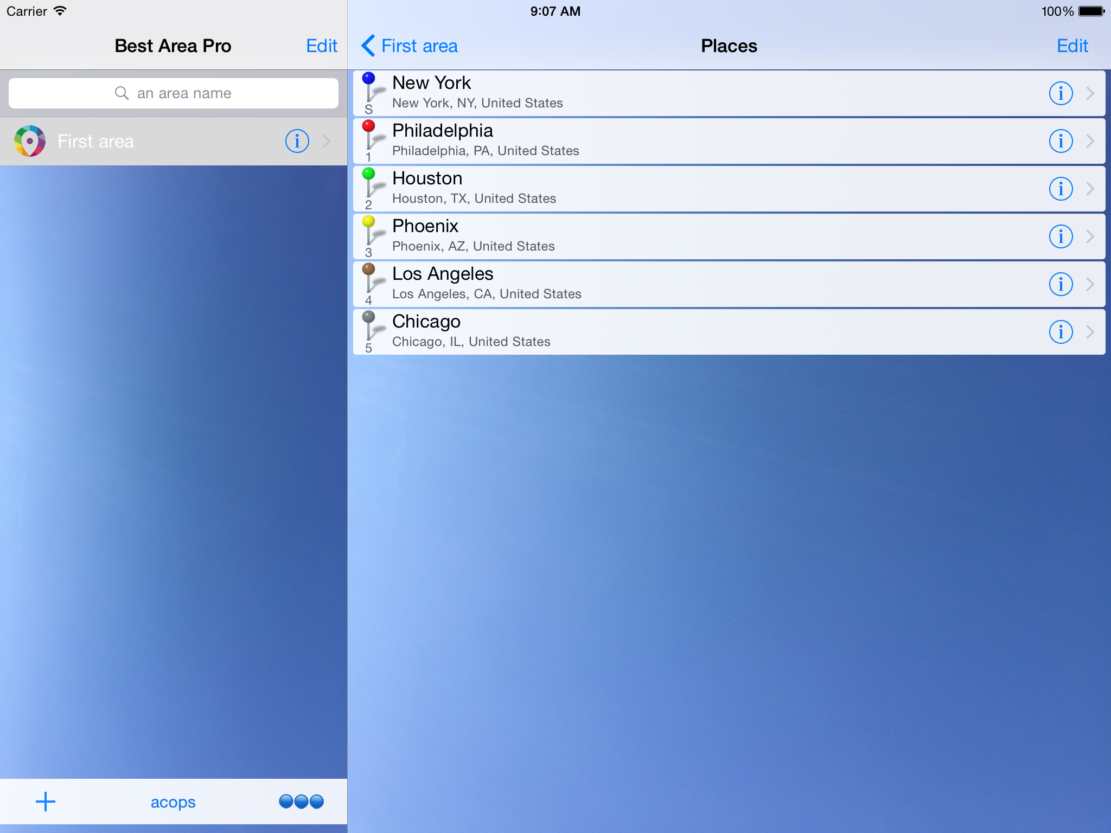Select the Los Angeles info icon
Viewport: 1111px width, 833px height.
point(1061,284)
